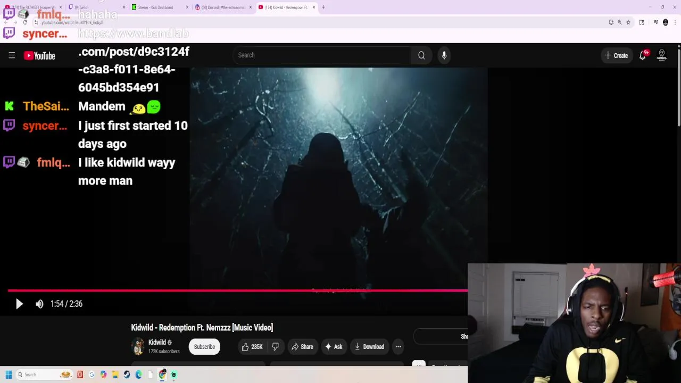This screenshot has height=383, width=681.
Task: Install app via address bar icon
Action: tap(611, 22)
